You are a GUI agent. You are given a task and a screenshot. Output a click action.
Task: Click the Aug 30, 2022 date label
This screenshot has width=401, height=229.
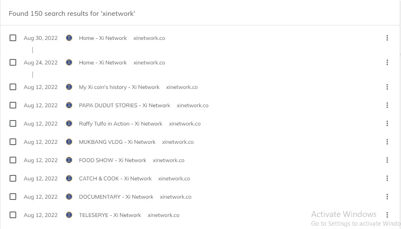[41, 38]
